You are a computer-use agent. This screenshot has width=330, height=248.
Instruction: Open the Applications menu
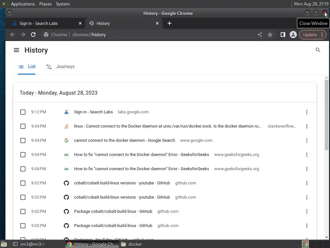pyautogui.click(x=23, y=4)
